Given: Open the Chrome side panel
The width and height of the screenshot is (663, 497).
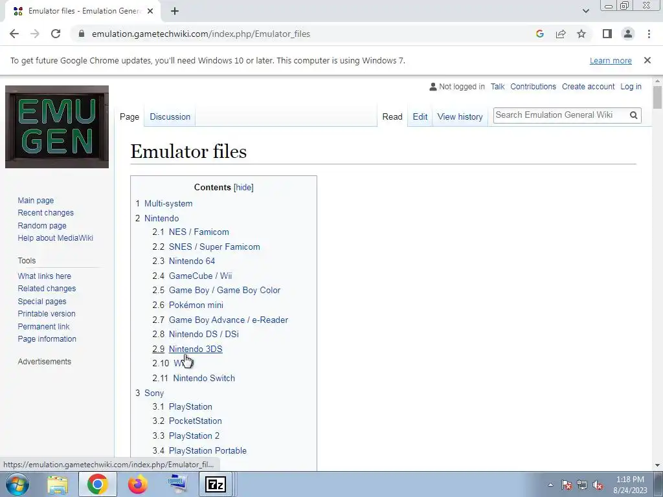Looking at the screenshot, I should 607,34.
